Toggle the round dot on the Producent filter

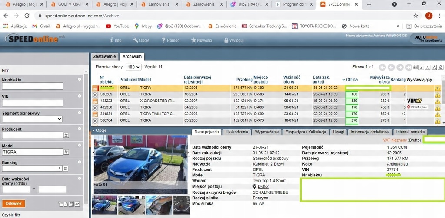80,129
